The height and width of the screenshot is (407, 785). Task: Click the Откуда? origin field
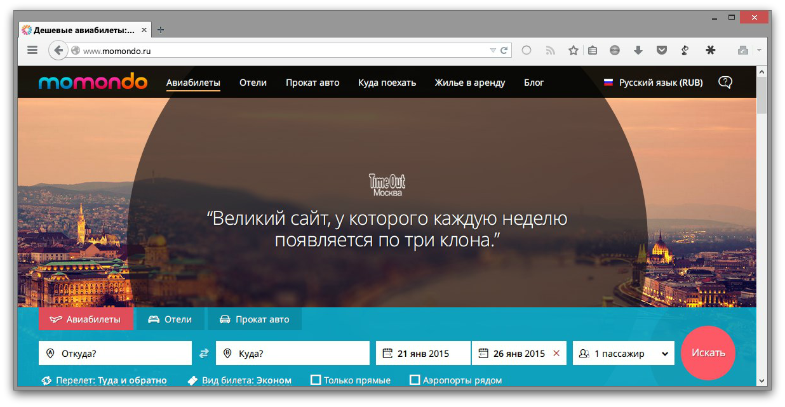click(115, 353)
